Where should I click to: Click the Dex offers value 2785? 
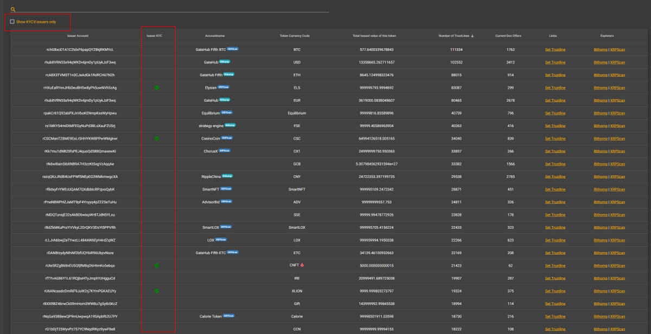510,176
